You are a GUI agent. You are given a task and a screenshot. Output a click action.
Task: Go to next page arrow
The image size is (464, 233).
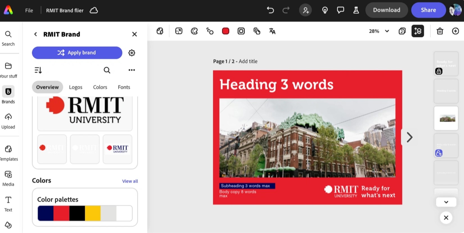409,137
